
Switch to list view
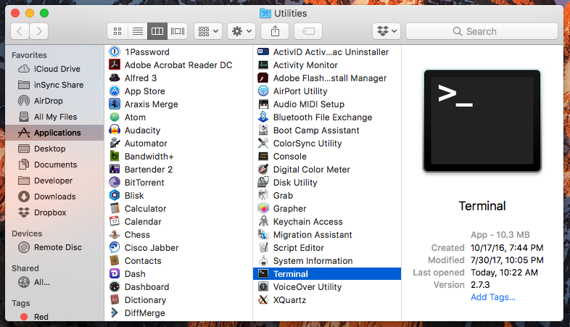point(137,31)
